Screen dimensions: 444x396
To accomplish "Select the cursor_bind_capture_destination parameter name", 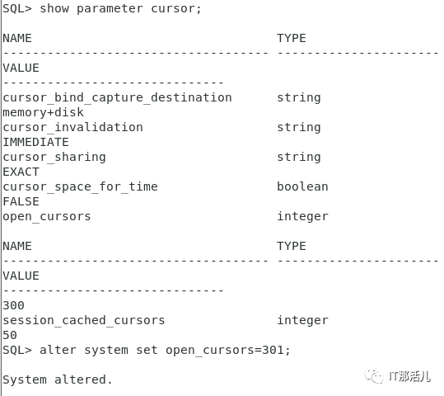I will [117, 98].
